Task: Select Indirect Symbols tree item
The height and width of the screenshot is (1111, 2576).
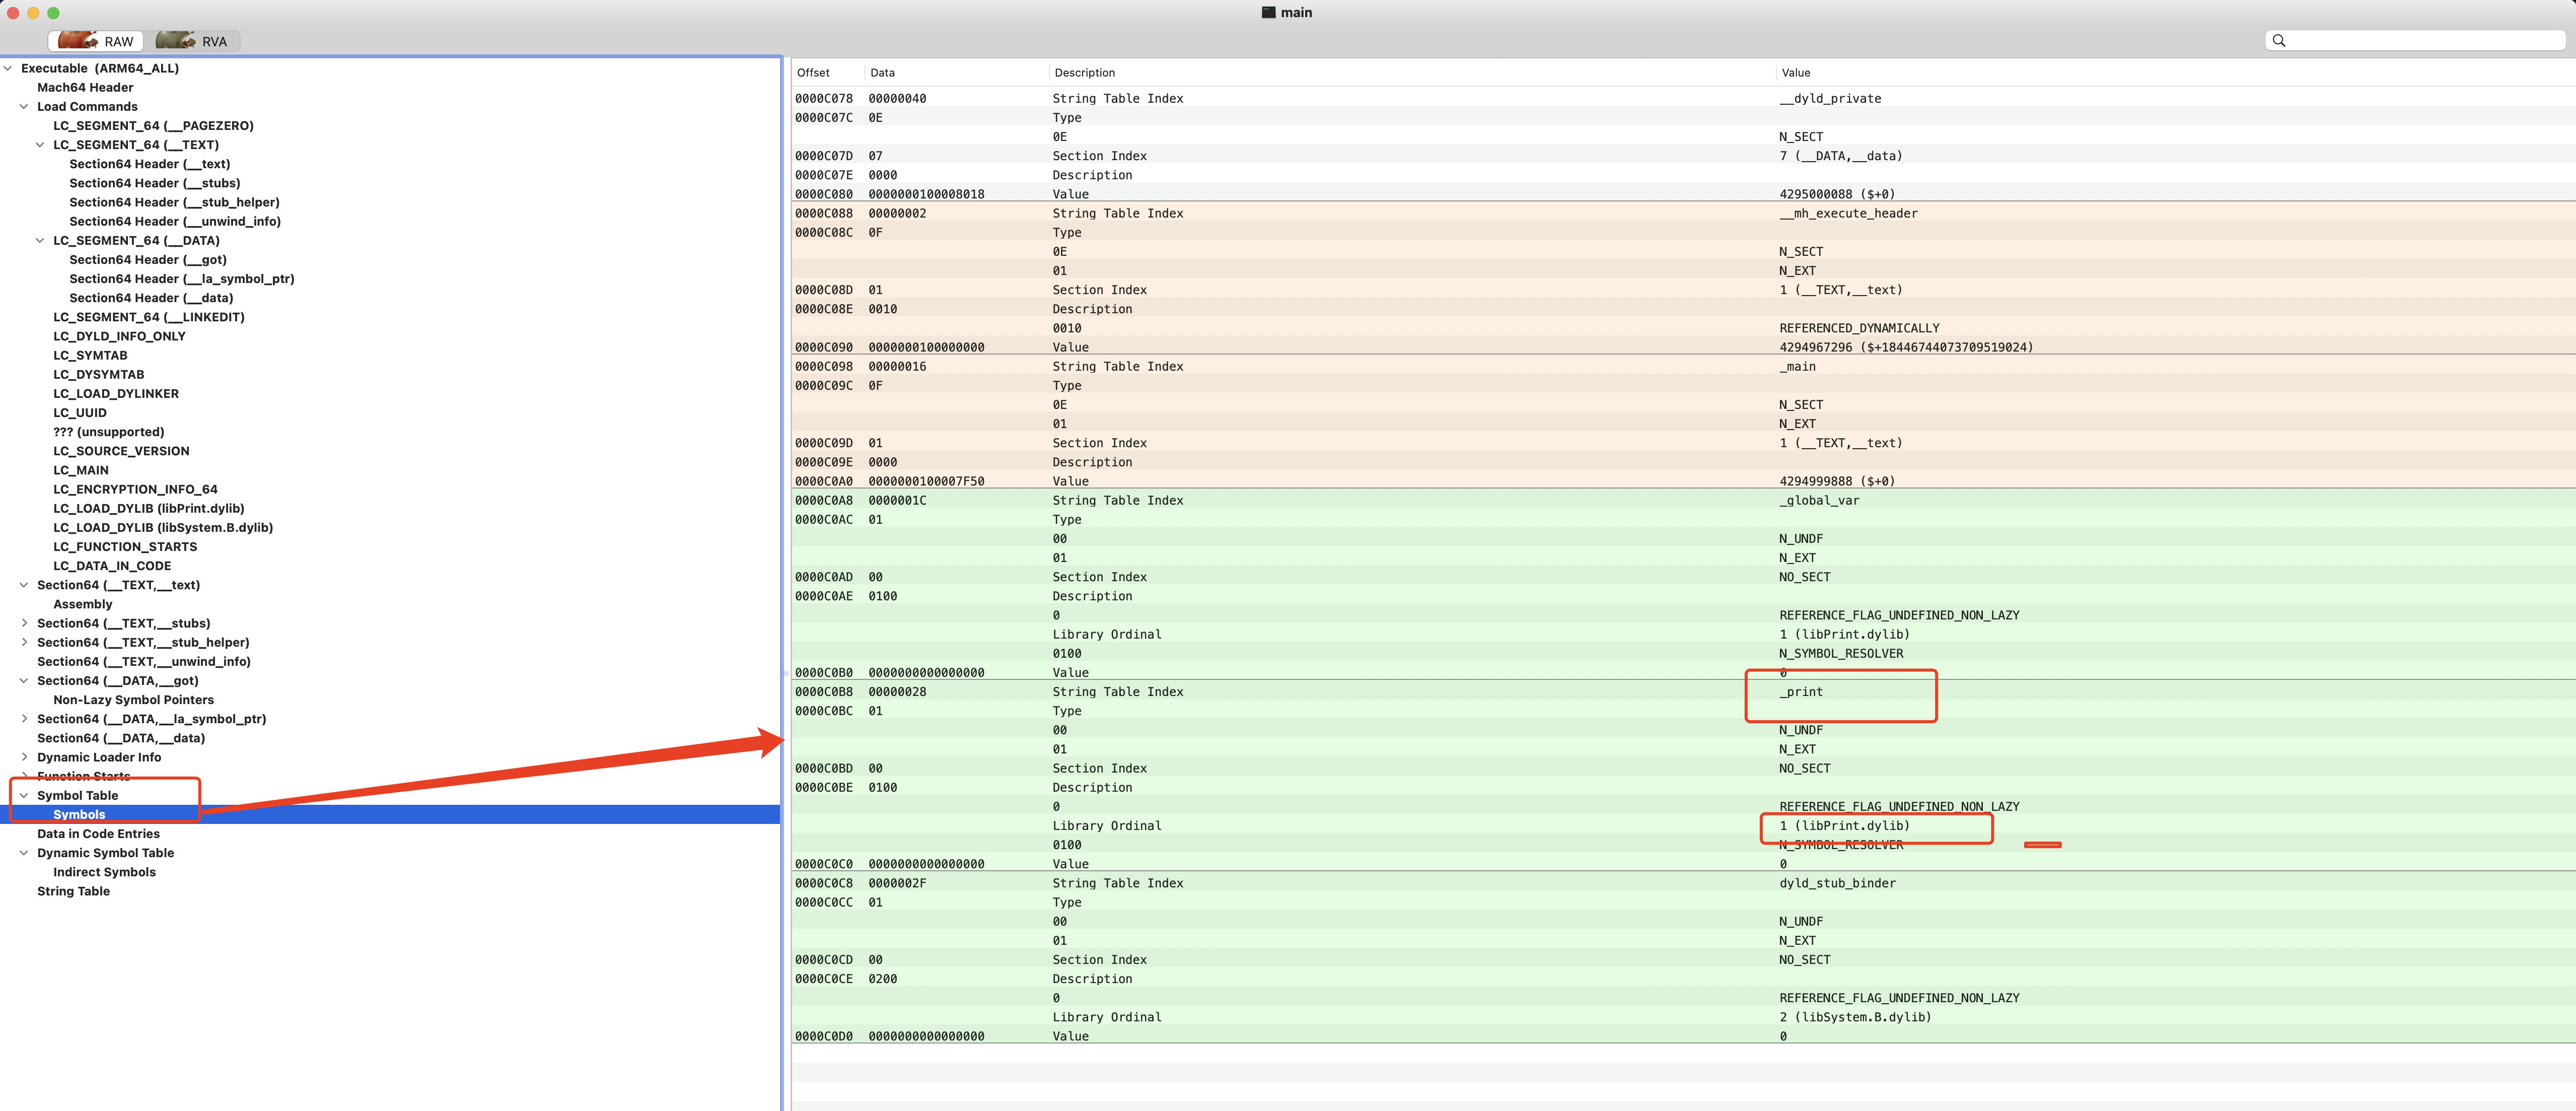Action: point(104,872)
